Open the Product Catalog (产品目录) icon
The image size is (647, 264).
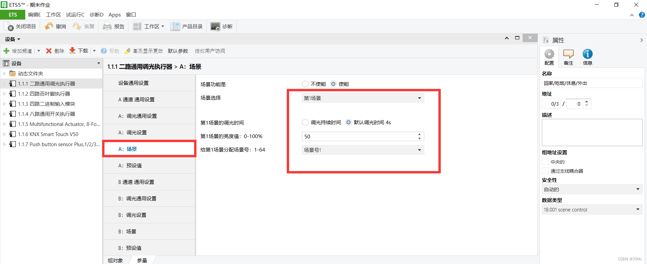[x=175, y=26]
